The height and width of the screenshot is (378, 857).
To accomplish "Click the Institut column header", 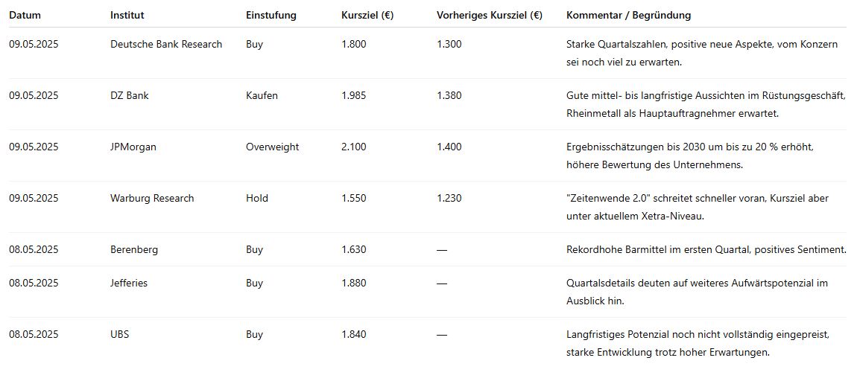I will tap(127, 16).
